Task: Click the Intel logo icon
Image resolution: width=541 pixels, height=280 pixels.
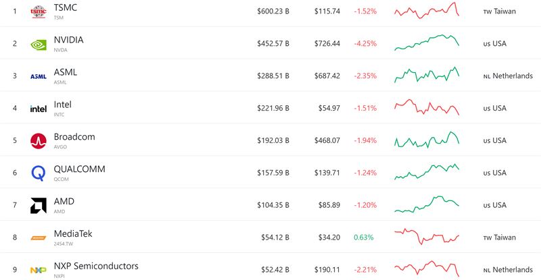Action: (39, 109)
